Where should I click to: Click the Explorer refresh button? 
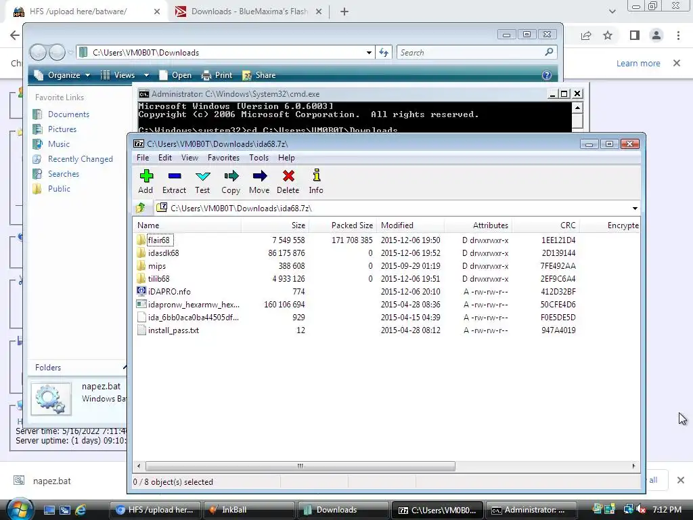pos(384,53)
